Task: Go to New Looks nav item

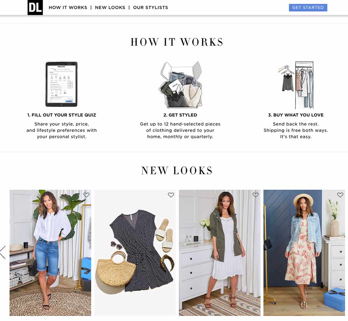Action: [x=110, y=8]
